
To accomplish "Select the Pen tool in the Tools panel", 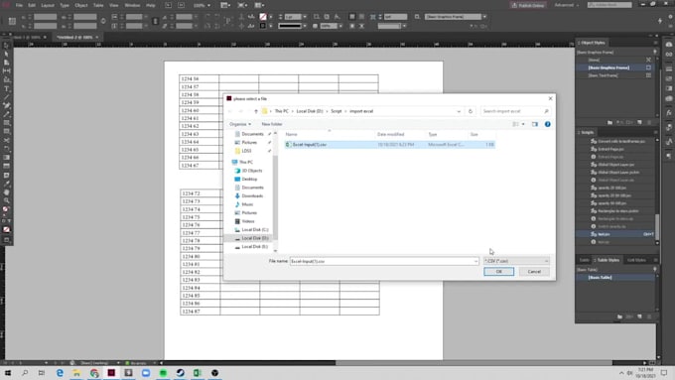I will pyautogui.click(x=7, y=106).
